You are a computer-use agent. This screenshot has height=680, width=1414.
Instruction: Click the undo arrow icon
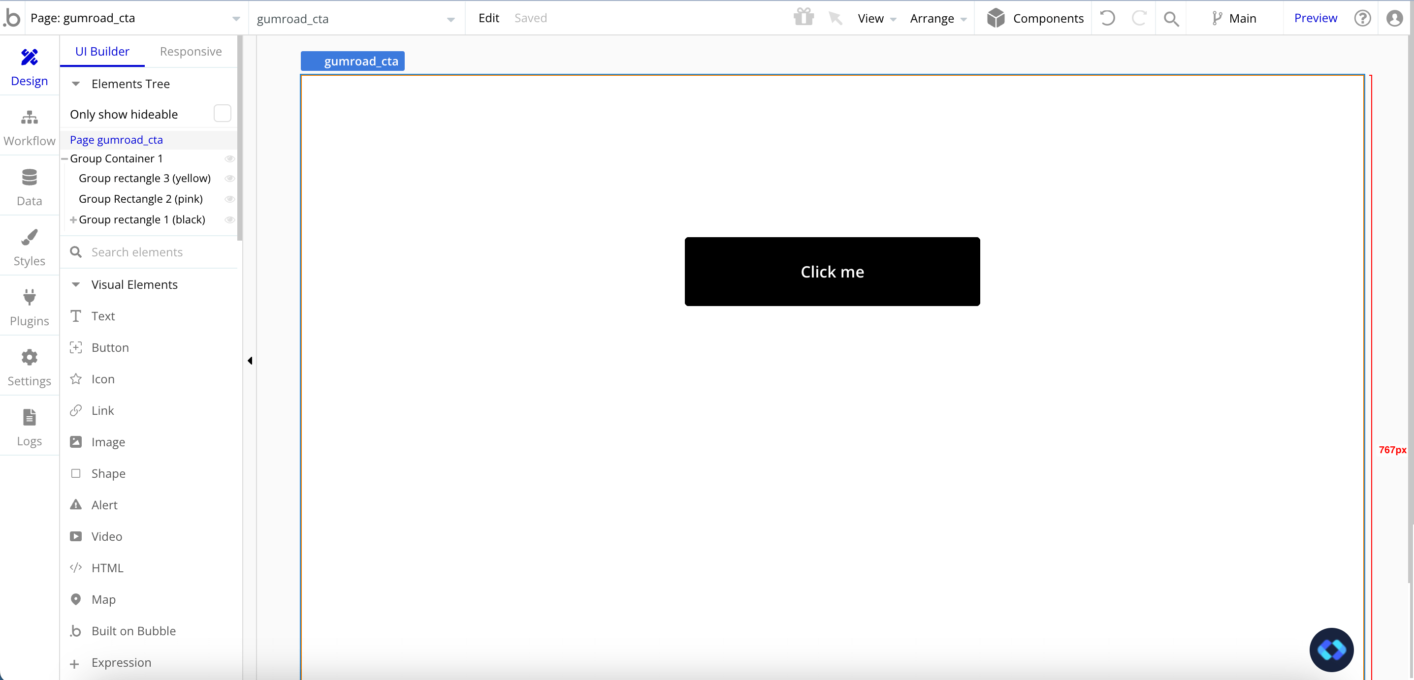click(x=1107, y=18)
